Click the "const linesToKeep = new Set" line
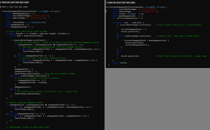The image size is (210, 130). coord(21,22)
